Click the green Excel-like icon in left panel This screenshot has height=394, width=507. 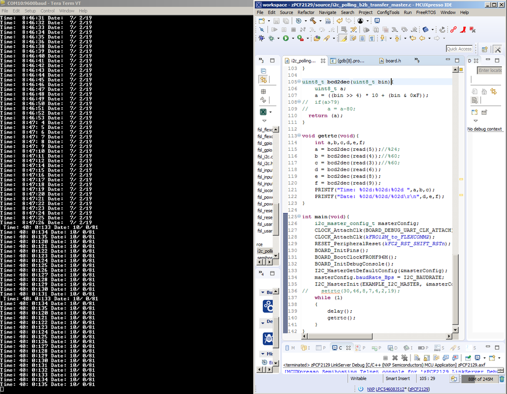263,112
